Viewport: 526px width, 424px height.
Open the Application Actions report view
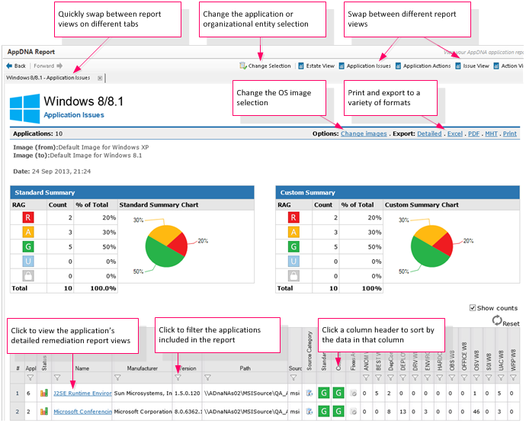[423, 66]
